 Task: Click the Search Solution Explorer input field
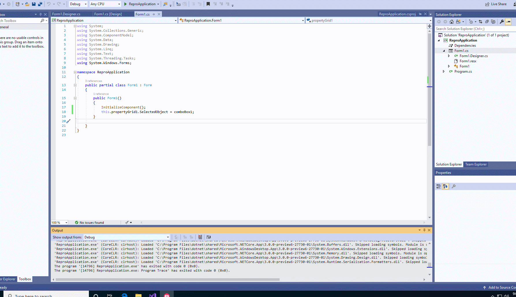point(475,29)
